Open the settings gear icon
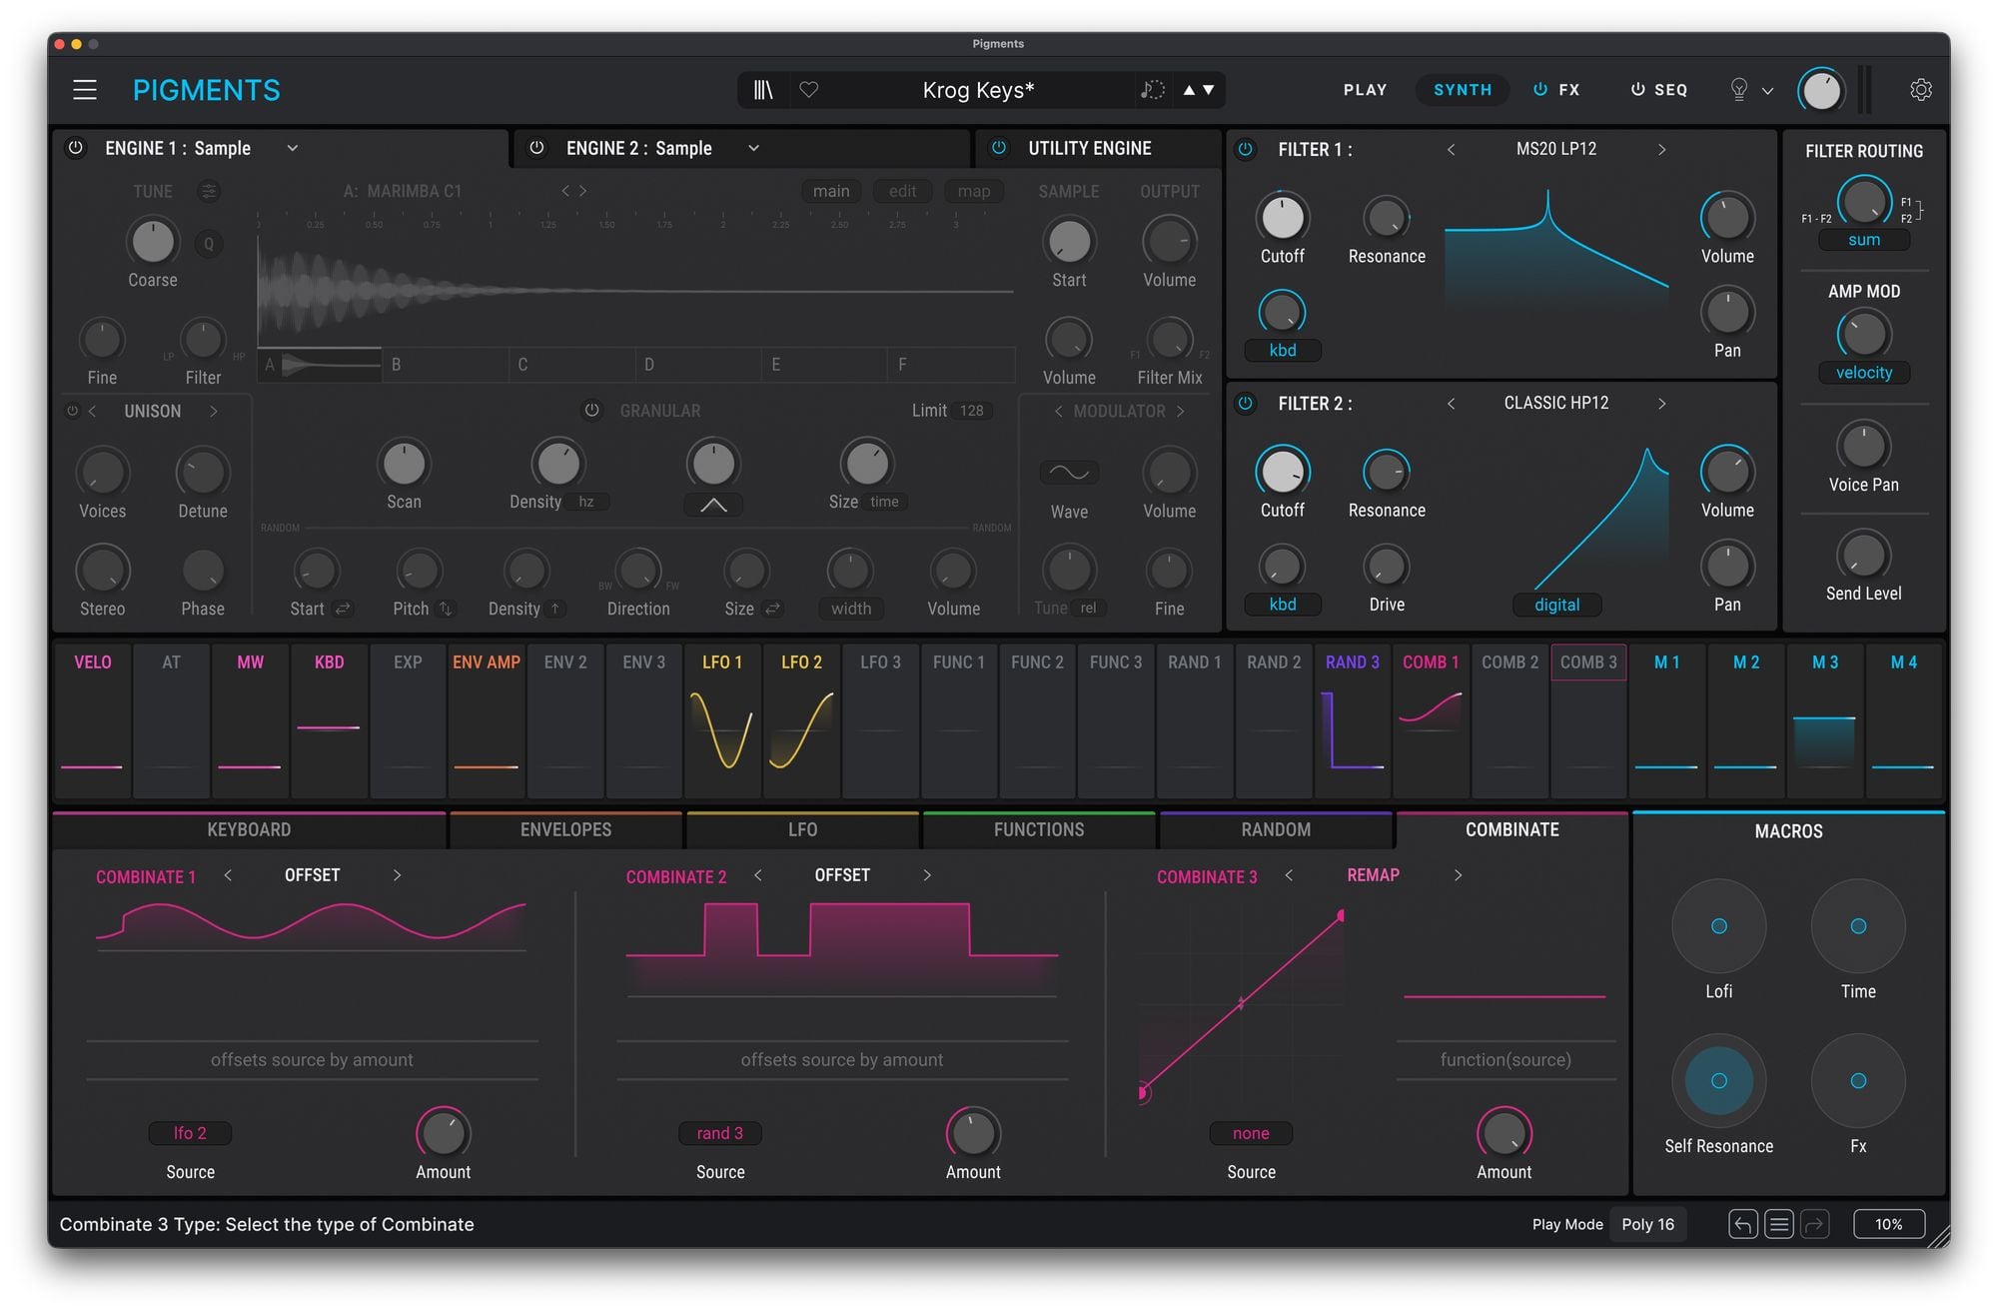1998x1311 pixels. [1920, 90]
